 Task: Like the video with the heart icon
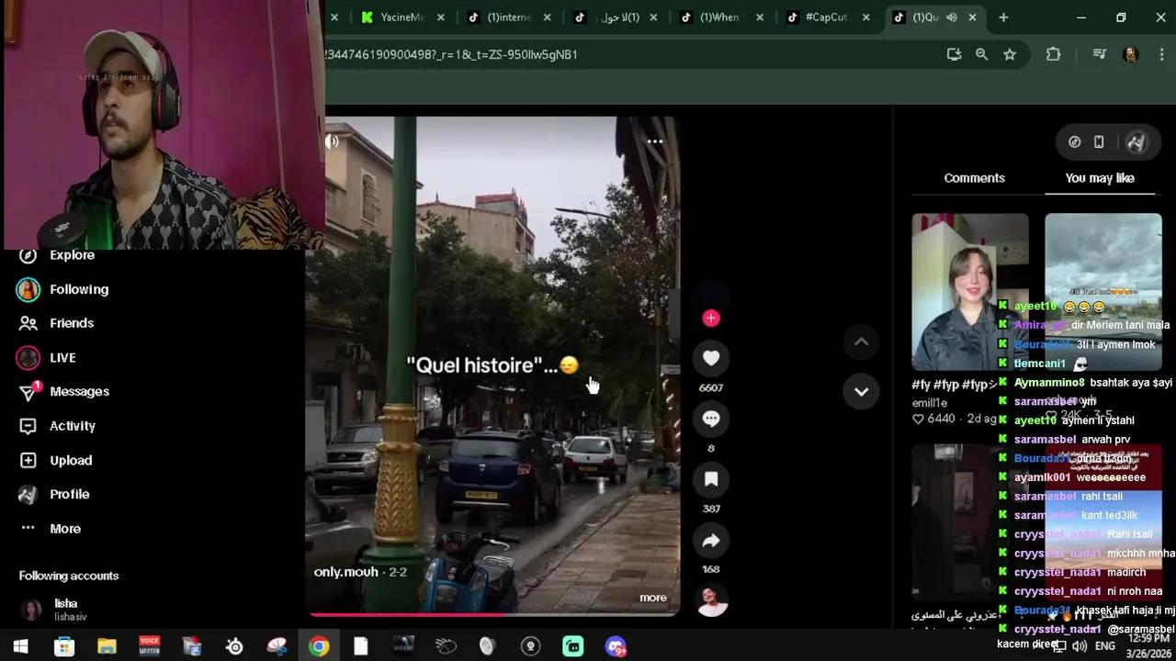711,358
